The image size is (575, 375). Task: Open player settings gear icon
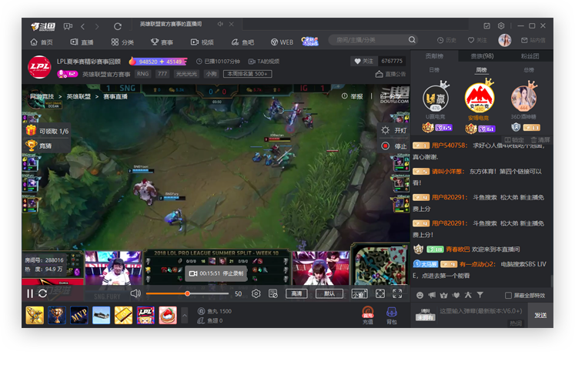pos(256,293)
